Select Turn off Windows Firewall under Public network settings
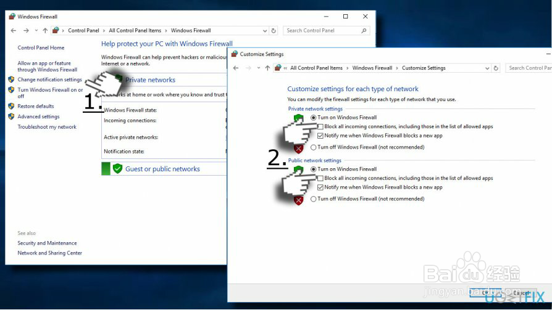The image size is (552, 310). 313,199
